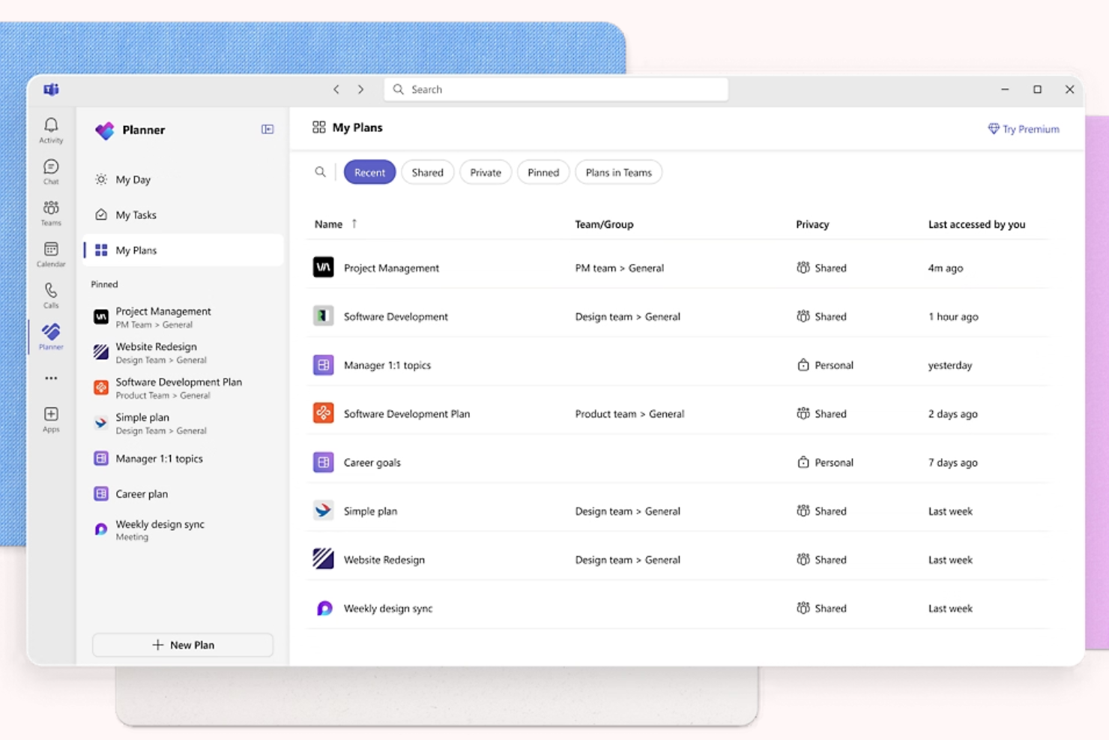This screenshot has height=740, width=1109.
Task: Open pinned Simple plan
Action: pos(183,423)
